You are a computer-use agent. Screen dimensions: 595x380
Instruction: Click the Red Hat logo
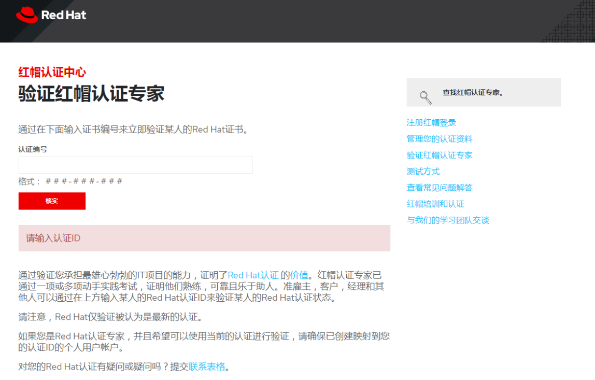[x=50, y=15]
